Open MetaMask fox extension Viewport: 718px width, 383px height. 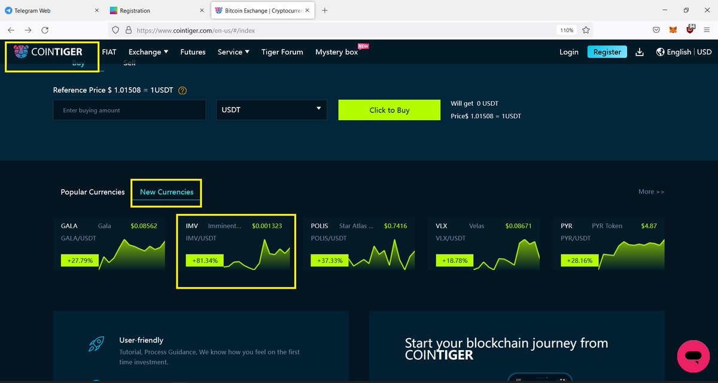tap(673, 30)
